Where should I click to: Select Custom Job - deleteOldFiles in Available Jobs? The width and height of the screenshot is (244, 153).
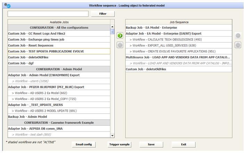pos(59,57)
